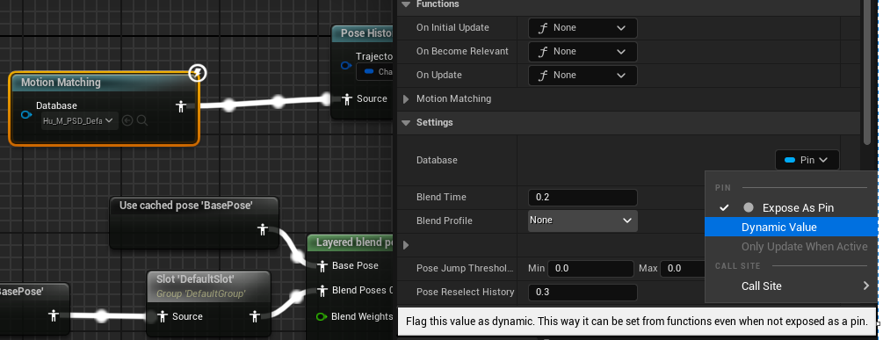This screenshot has width=883, height=340.
Task: Click the Base Pose input pin on Layered blend
Action: pyautogui.click(x=322, y=265)
